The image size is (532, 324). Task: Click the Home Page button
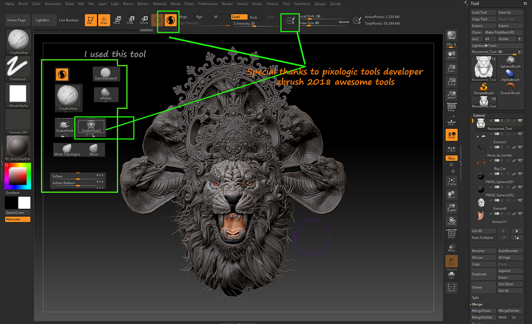pyautogui.click(x=17, y=20)
